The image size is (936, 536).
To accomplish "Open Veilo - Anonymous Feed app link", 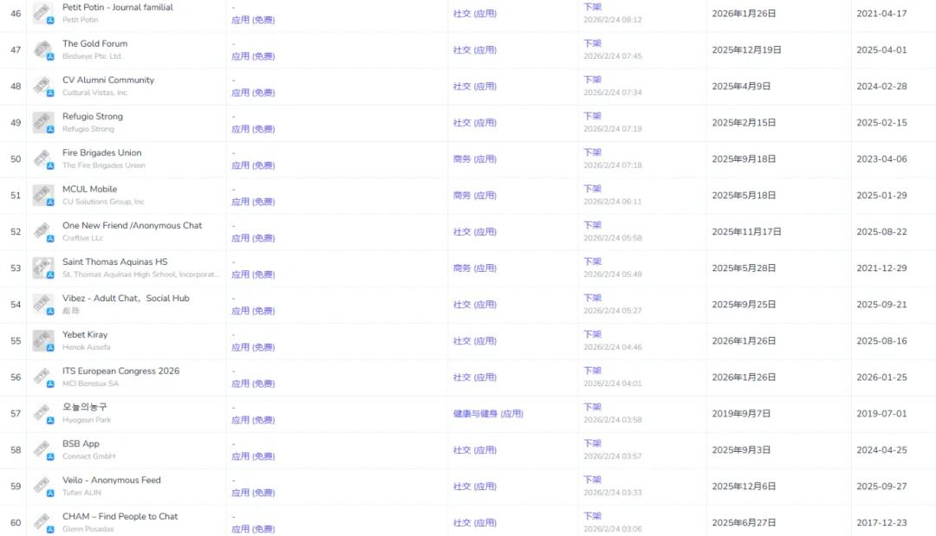I will [x=111, y=481].
